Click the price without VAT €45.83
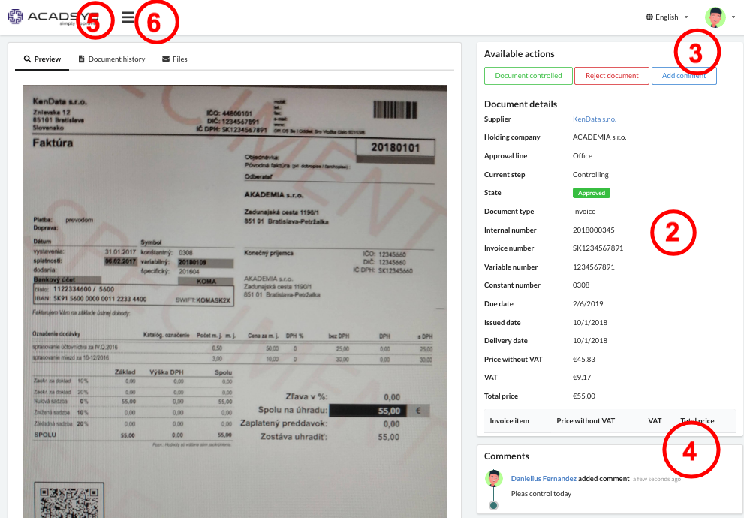 coord(583,359)
